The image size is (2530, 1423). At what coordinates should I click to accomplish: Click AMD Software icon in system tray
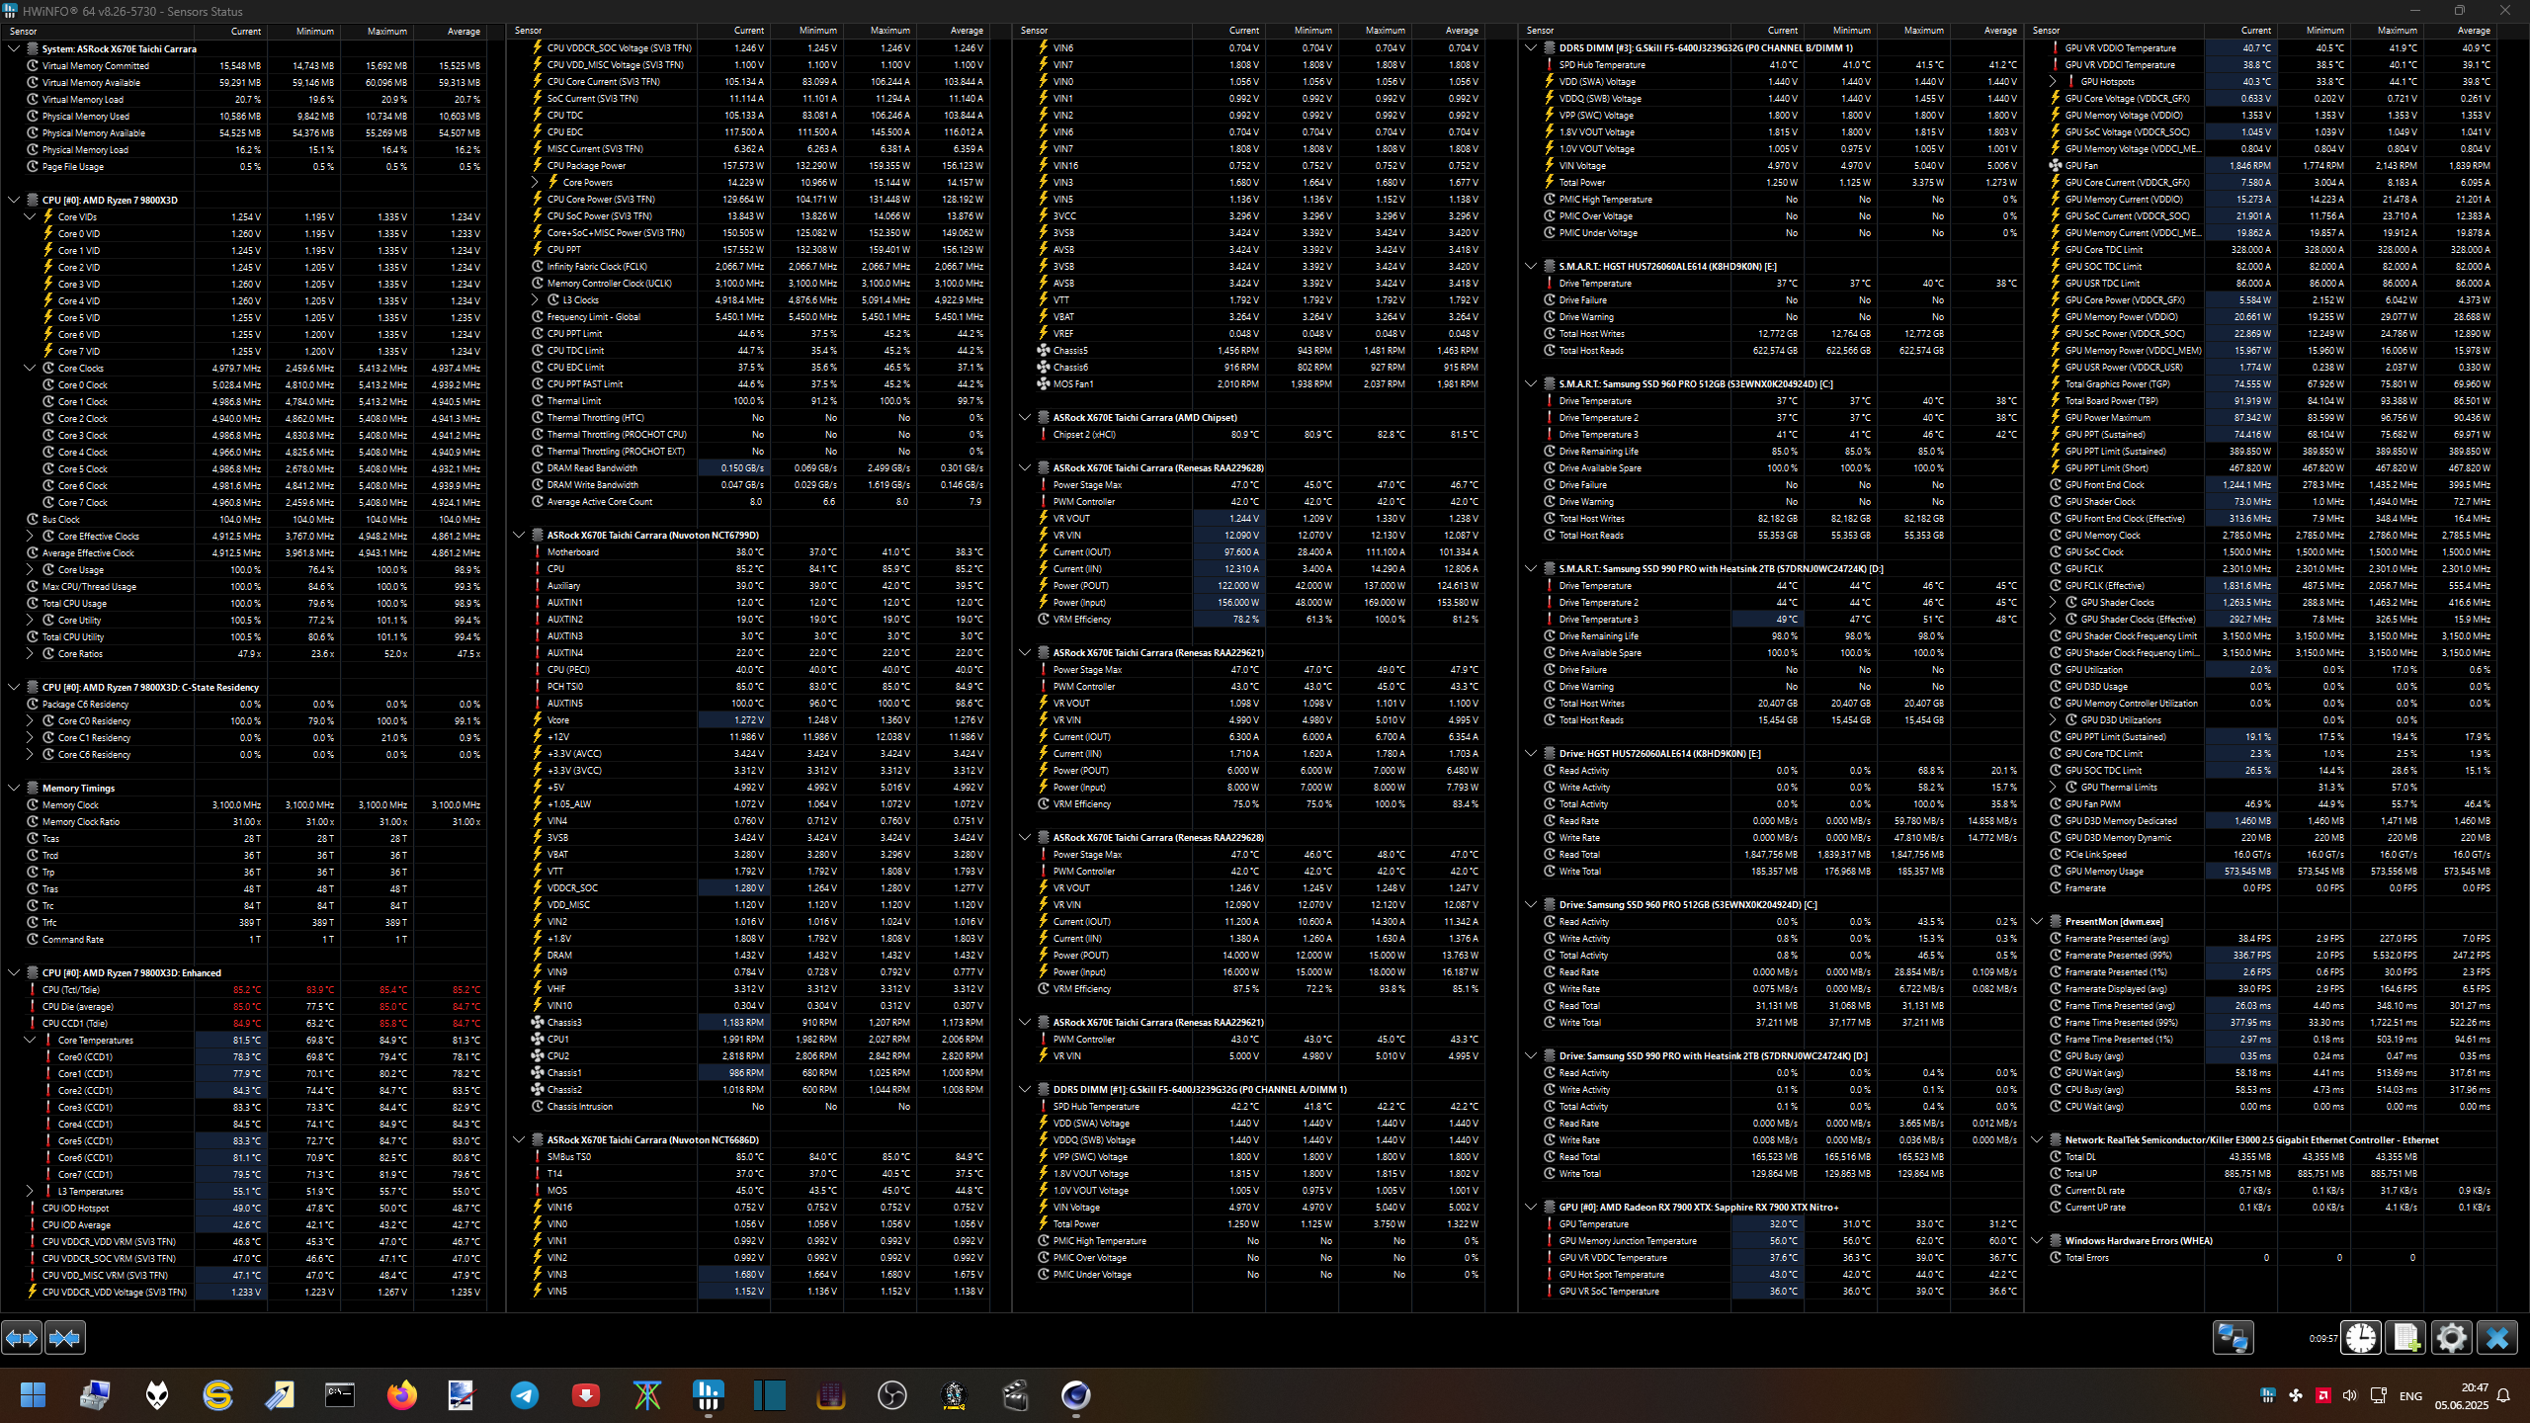pos(2323,1395)
